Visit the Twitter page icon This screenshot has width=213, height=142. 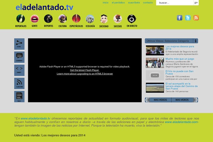click(188, 18)
